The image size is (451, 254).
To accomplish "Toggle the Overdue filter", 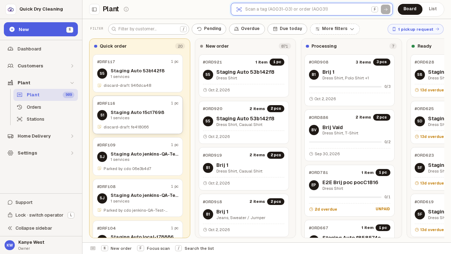I will 247,29.
